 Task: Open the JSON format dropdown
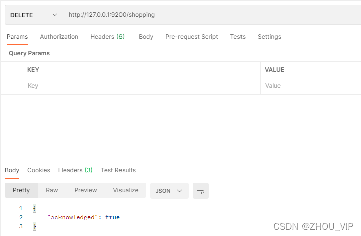[x=169, y=191]
